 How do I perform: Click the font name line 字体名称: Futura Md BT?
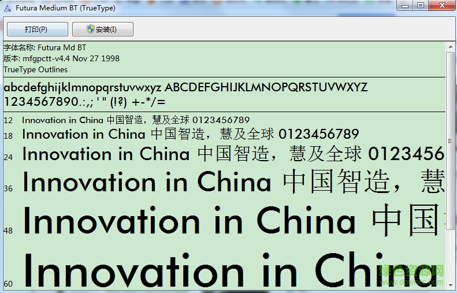(x=45, y=47)
